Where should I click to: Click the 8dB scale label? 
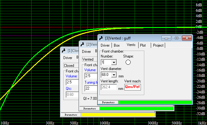(199, 5)
